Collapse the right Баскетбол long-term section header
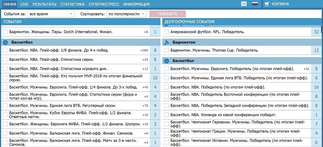Viewport: 323px width, 147px height. coord(241,61)
